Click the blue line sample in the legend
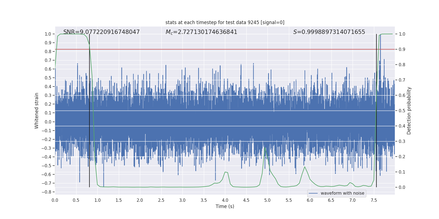Image resolution: width=439 pixels, height=219 pixels. pos(313,193)
